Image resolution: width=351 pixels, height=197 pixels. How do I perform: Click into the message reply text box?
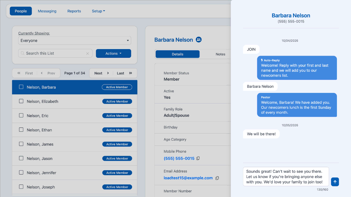pos(286,177)
